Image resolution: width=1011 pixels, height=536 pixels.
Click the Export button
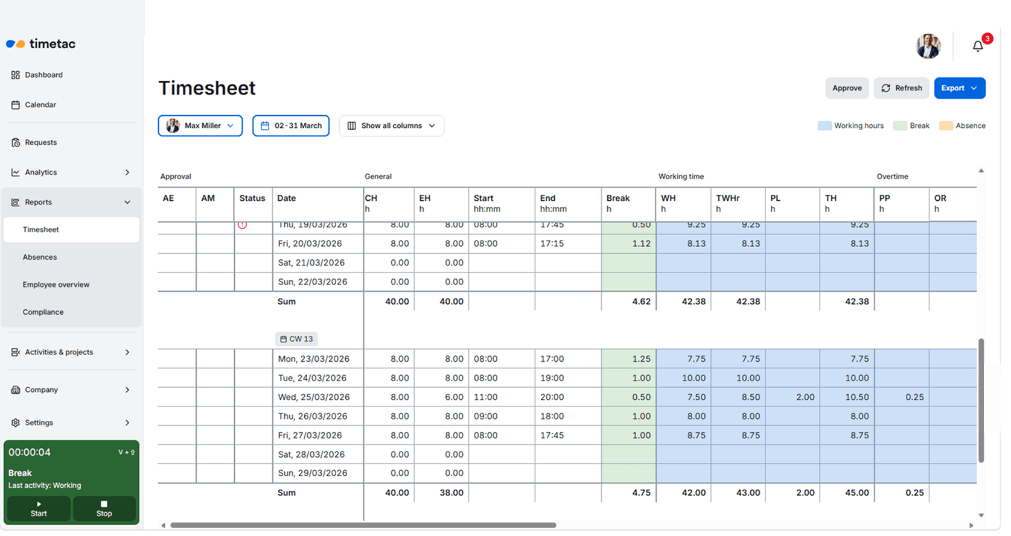tap(960, 88)
